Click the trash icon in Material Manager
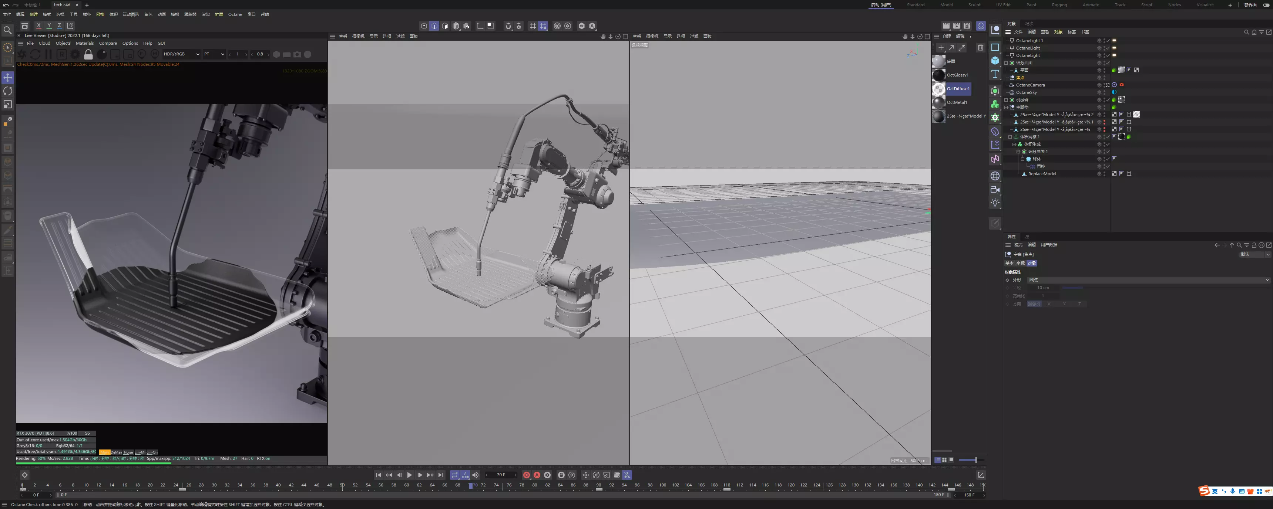 980,48
